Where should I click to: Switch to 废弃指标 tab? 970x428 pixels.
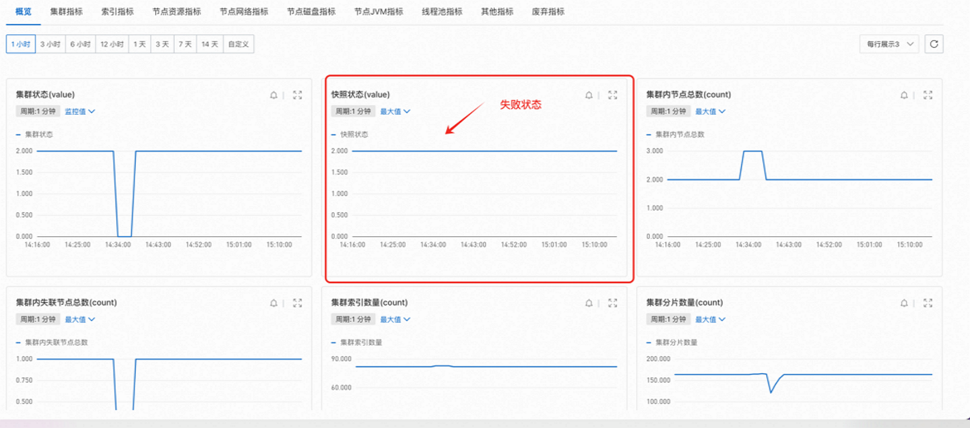(548, 11)
